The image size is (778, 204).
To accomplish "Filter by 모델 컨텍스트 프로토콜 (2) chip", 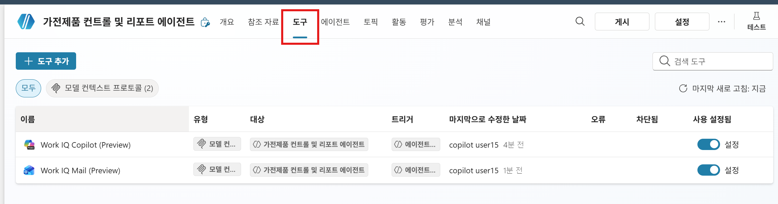I will pyautogui.click(x=102, y=89).
